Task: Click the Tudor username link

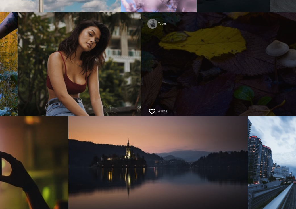Action: point(162,24)
